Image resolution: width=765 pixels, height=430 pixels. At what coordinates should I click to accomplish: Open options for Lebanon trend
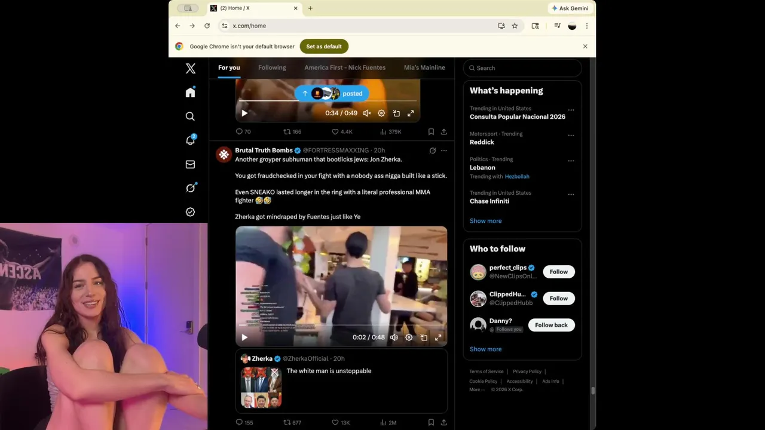(x=571, y=161)
